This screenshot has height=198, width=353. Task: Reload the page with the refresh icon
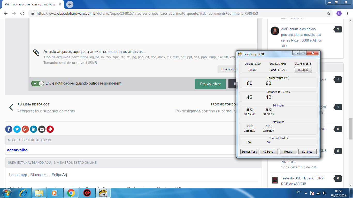(22, 13)
